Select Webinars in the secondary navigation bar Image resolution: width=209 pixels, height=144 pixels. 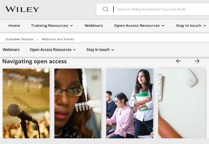(x=11, y=50)
